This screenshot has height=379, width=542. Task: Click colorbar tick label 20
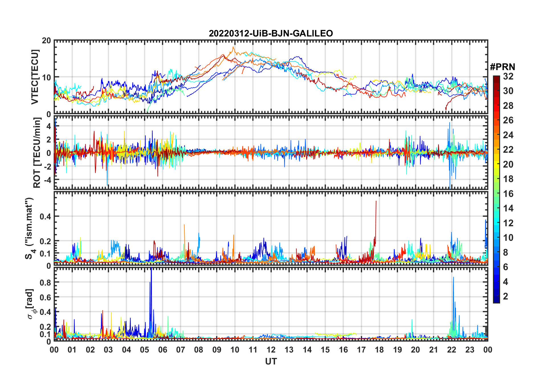pos(508,164)
